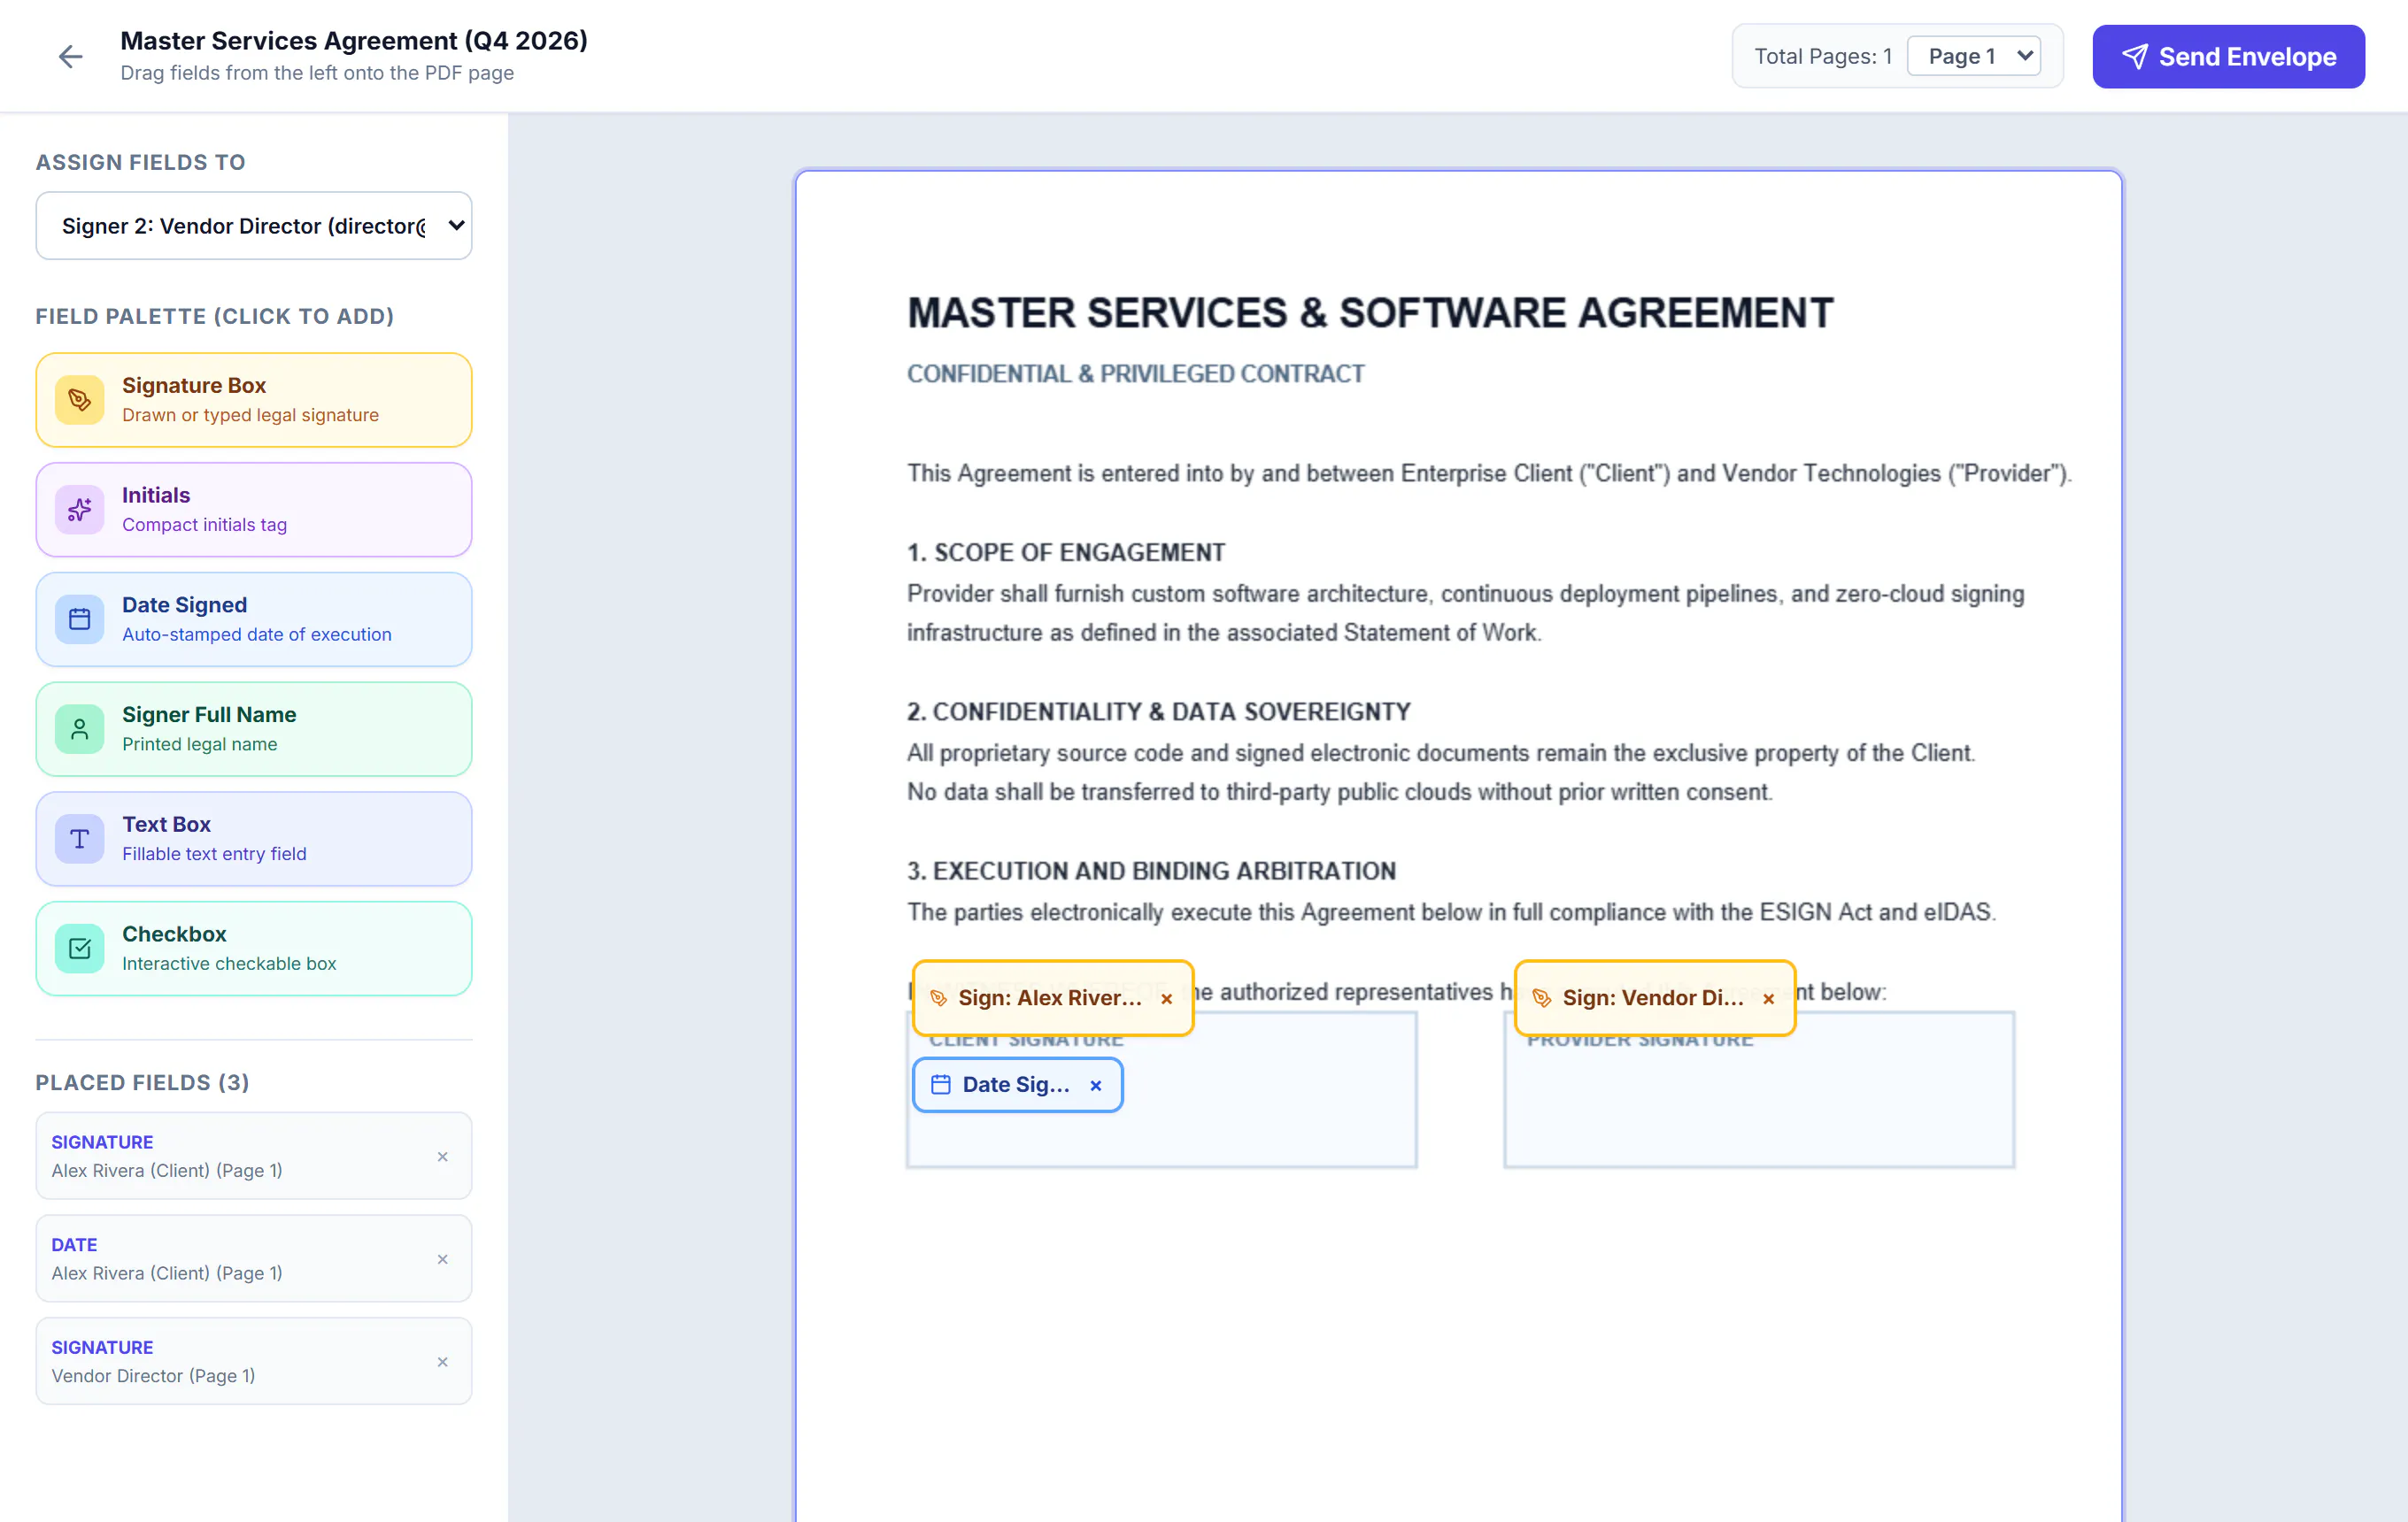The image size is (2408, 1522).
Task: Click the pen icon on the Sign: Vendor Di... tag
Action: [1541, 997]
